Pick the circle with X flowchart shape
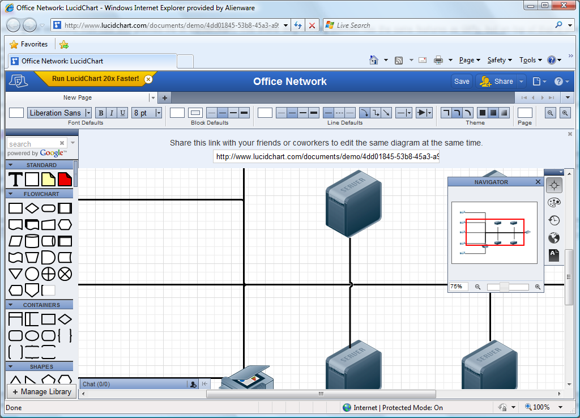Viewport: 580px width, 418px height. pyautogui.click(x=65, y=274)
